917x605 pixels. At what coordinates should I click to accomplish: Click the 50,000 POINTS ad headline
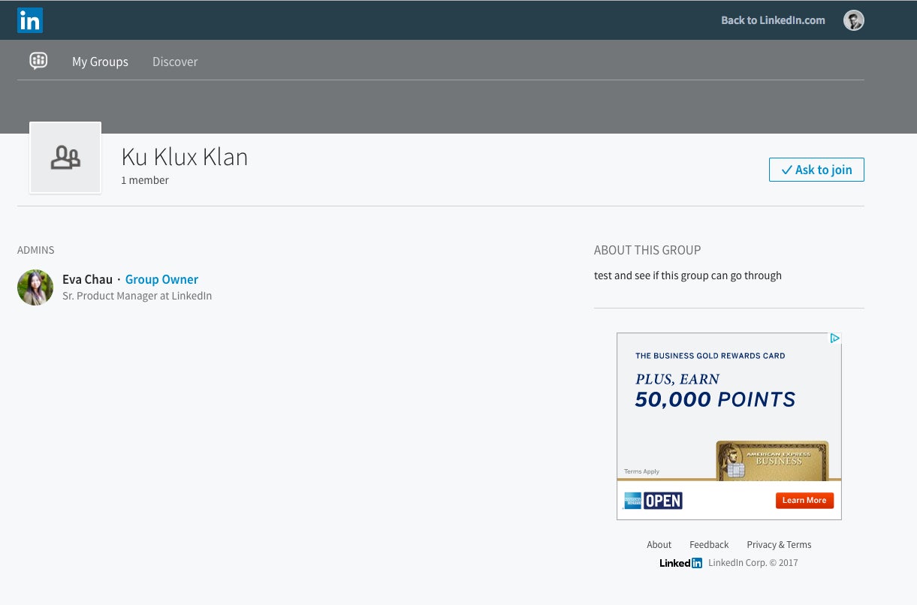pos(715,399)
